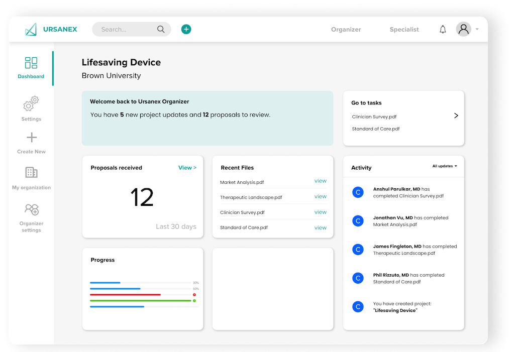The width and height of the screenshot is (512, 352).
Task: View the Market Analysis.pdf file
Action: tap(321, 181)
